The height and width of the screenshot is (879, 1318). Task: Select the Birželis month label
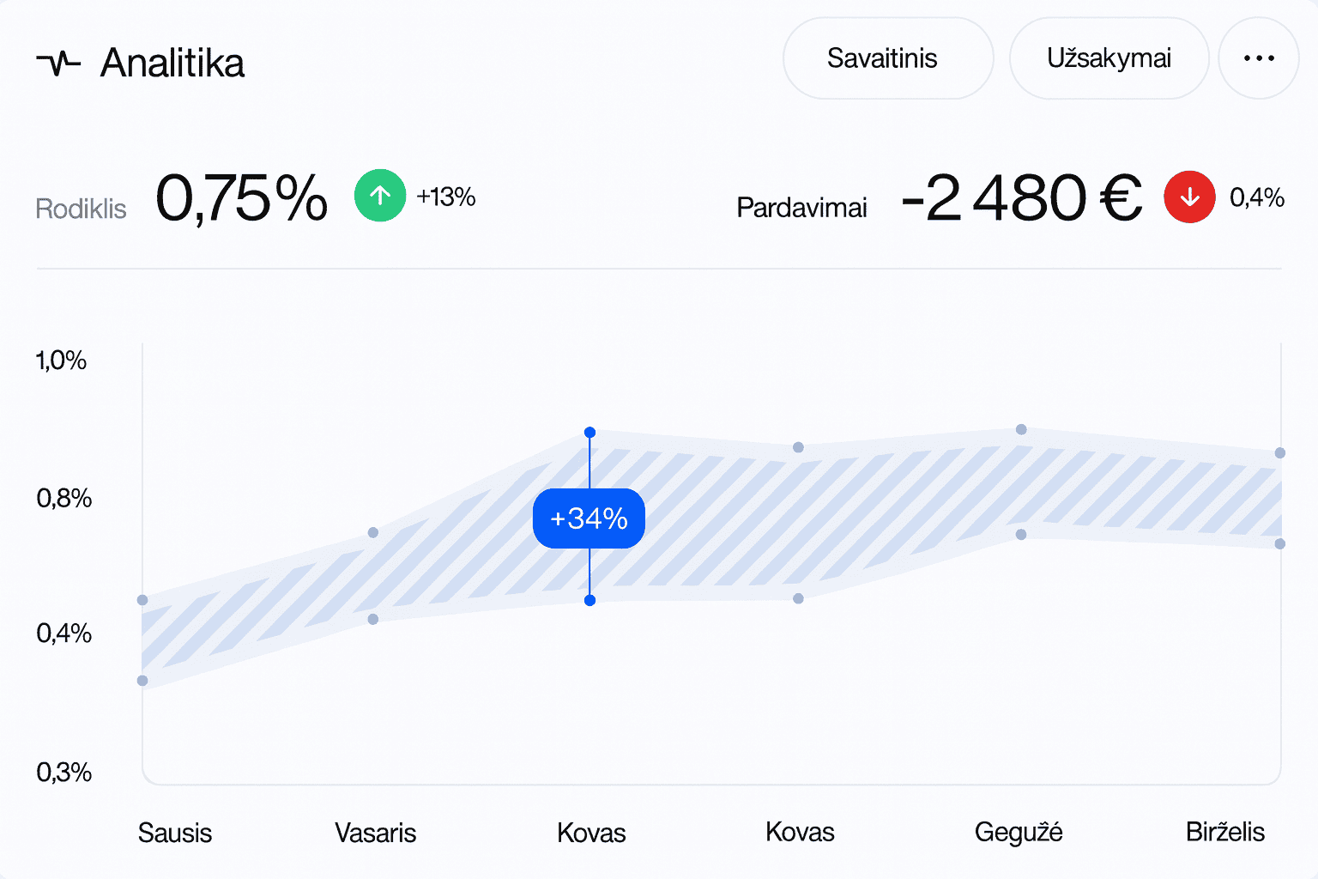point(1225,832)
